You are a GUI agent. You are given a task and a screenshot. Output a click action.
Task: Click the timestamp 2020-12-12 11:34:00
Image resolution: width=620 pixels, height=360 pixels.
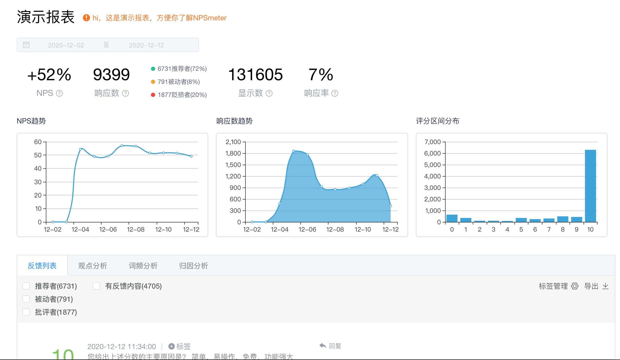tap(122, 346)
